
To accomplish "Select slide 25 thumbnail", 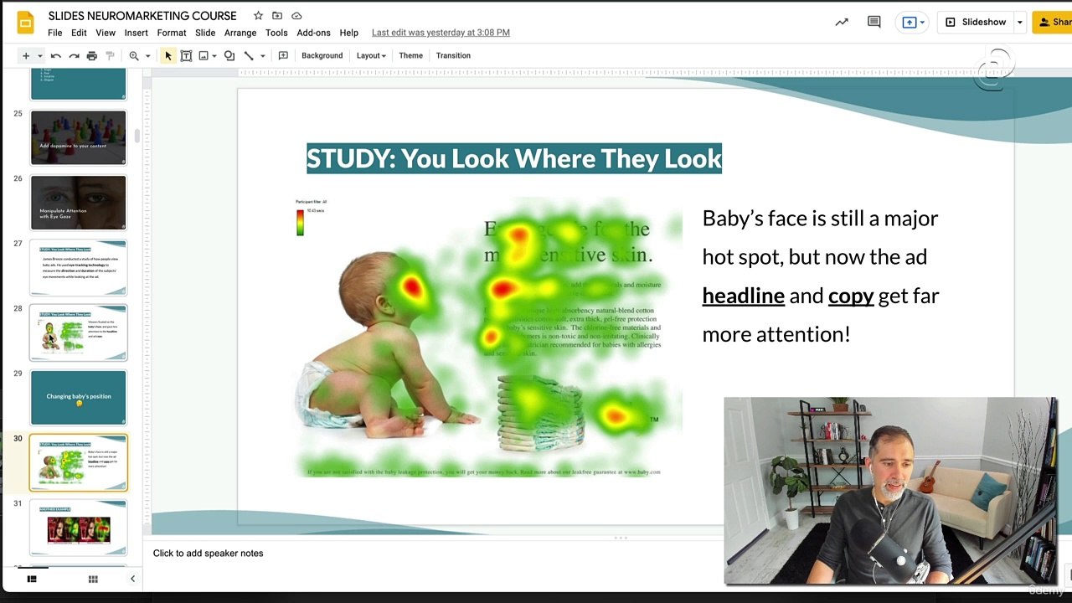I will (x=79, y=137).
